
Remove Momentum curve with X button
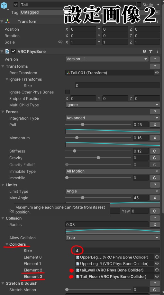click(155, 138)
